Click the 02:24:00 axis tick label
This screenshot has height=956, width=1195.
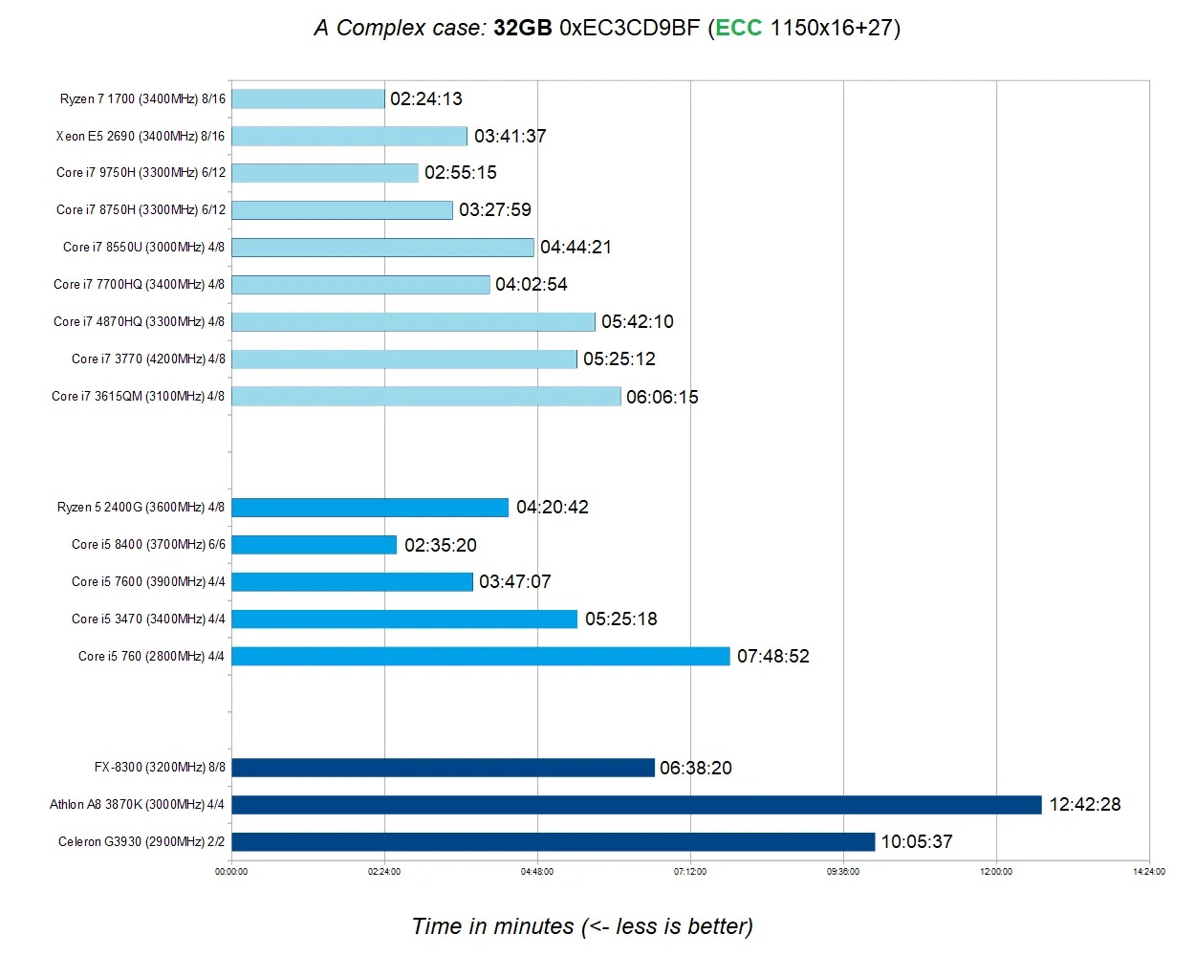coord(384,872)
